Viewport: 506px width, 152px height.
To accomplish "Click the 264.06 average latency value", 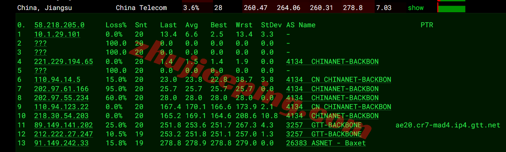I will pyautogui.click(x=288, y=8).
